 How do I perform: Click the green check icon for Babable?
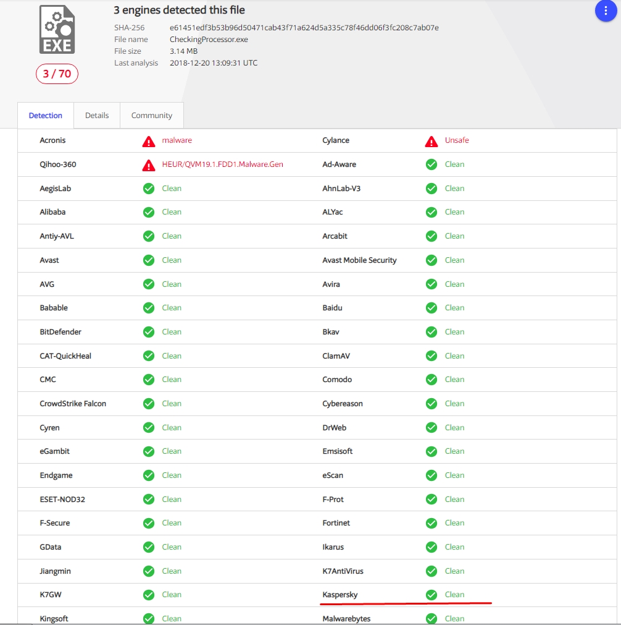click(x=149, y=308)
